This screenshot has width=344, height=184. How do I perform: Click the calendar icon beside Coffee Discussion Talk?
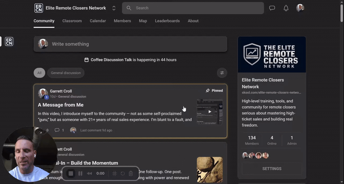pos(86,60)
